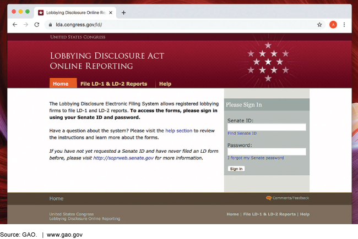
Task: Select the Home navigation tab
Action: pyautogui.click(x=61, y=84)
